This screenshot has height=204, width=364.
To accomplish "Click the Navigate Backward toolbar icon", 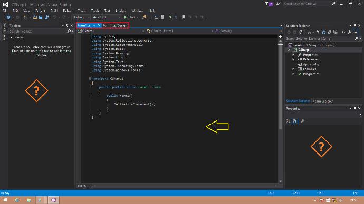I will [x=8, y=17].
